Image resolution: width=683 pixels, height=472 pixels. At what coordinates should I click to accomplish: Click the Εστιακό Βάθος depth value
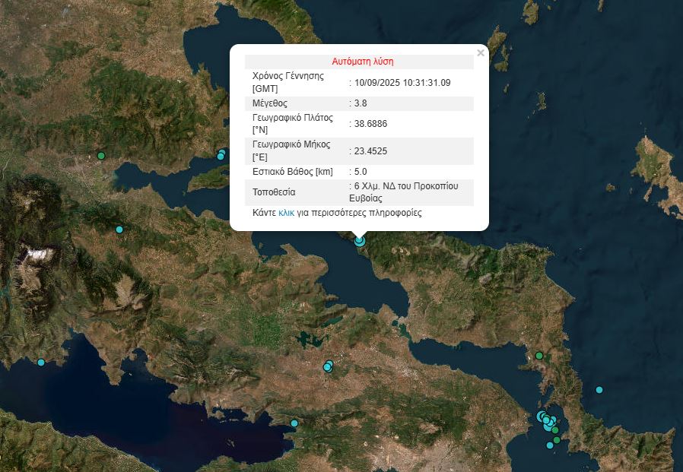[x=354, y=172]
